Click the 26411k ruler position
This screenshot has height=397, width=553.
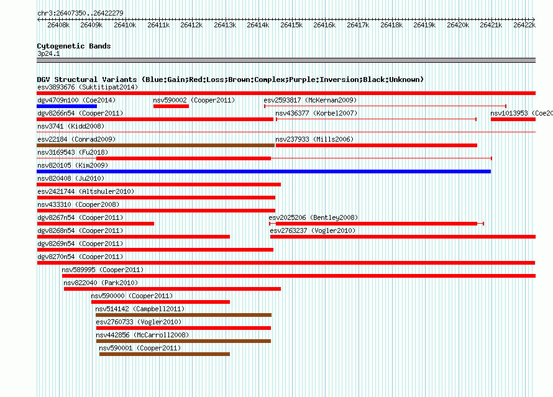coord(158,25)
